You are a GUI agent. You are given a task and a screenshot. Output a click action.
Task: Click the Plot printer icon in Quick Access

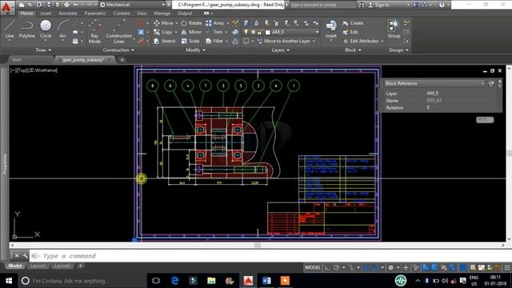66,5
